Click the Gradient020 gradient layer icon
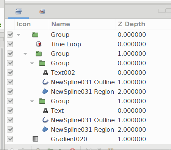Screen dimensions: 171x150 pos(35,139)
